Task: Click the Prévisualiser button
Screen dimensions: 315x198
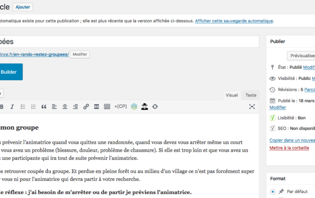Action: [301, 56]
